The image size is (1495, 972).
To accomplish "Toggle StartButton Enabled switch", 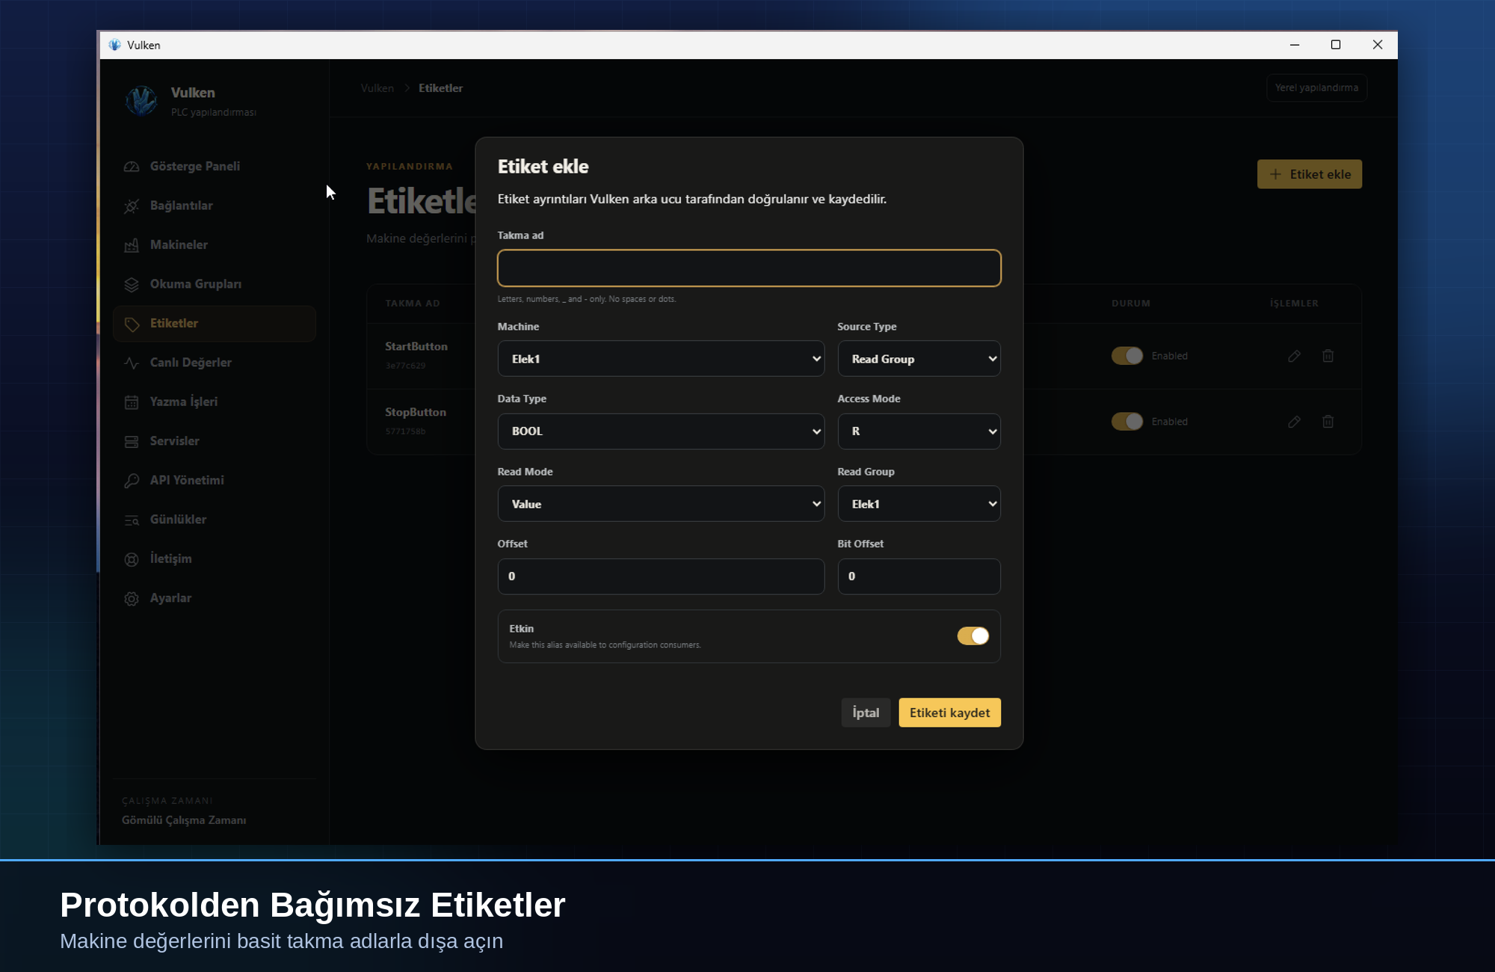I will (1126, 356).
